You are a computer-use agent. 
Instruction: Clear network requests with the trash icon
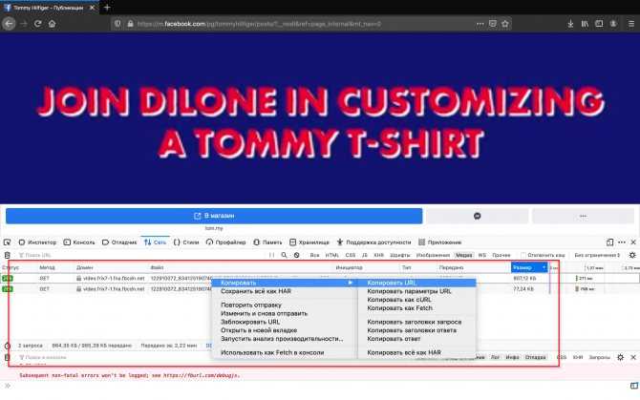click(x=8, y=255)
